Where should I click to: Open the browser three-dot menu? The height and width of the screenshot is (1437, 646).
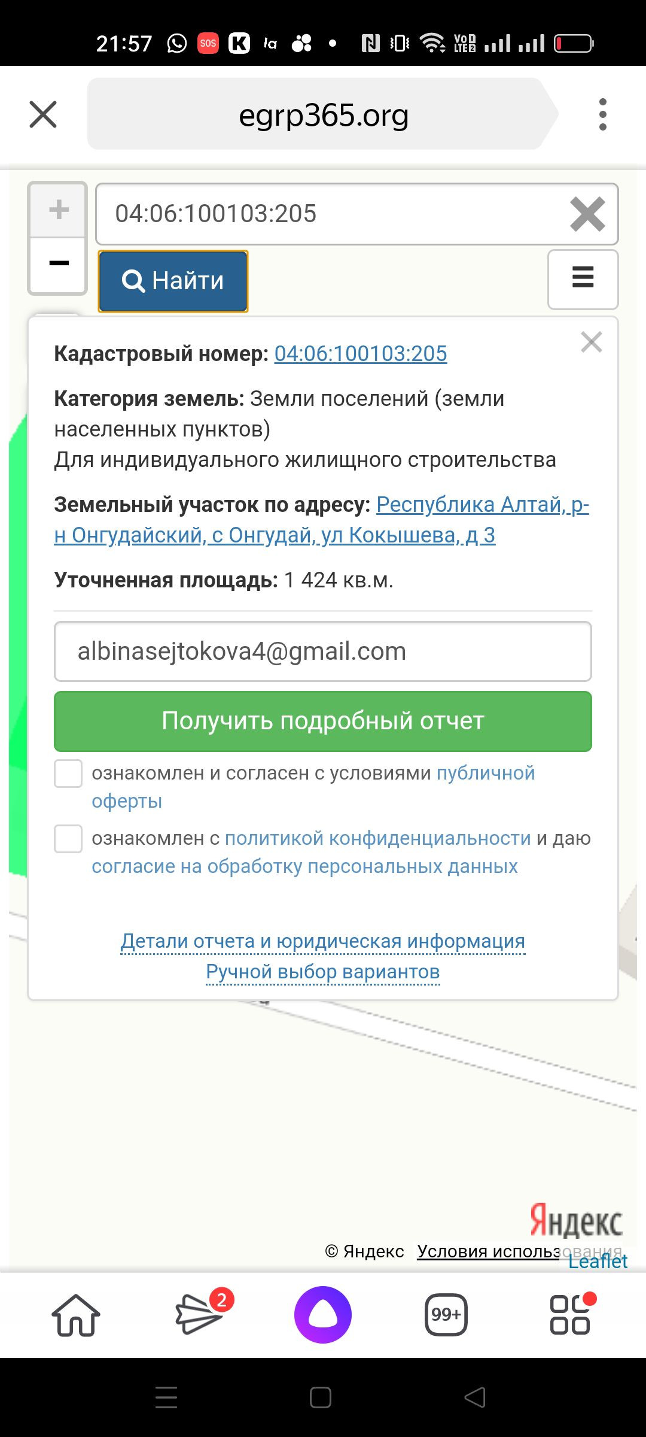coord(602,114)
